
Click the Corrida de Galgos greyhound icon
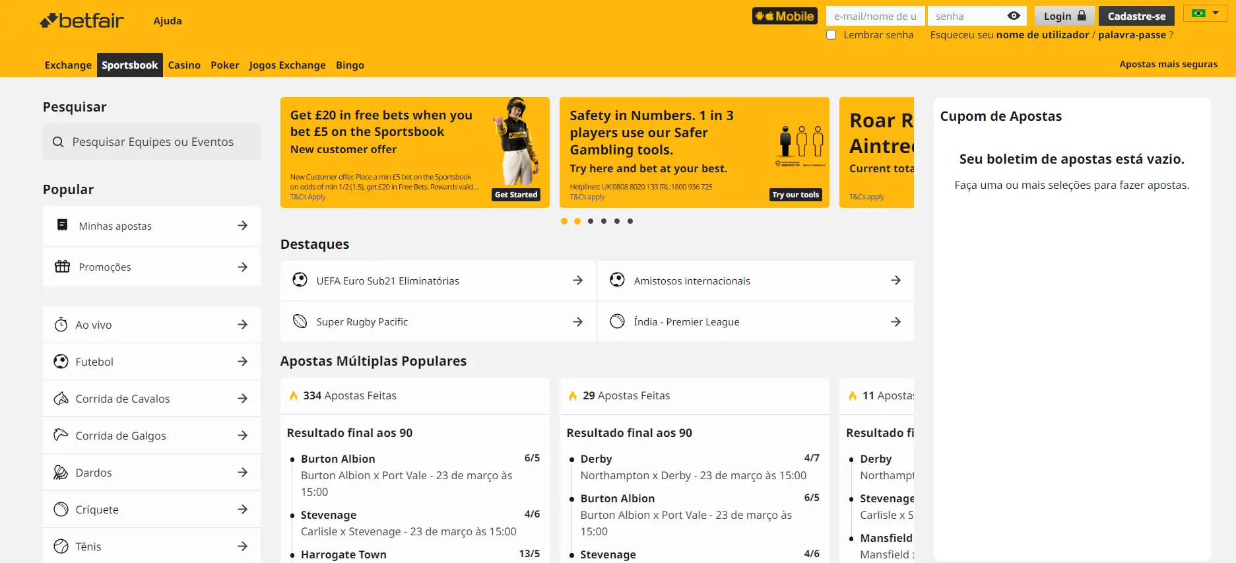61,434
